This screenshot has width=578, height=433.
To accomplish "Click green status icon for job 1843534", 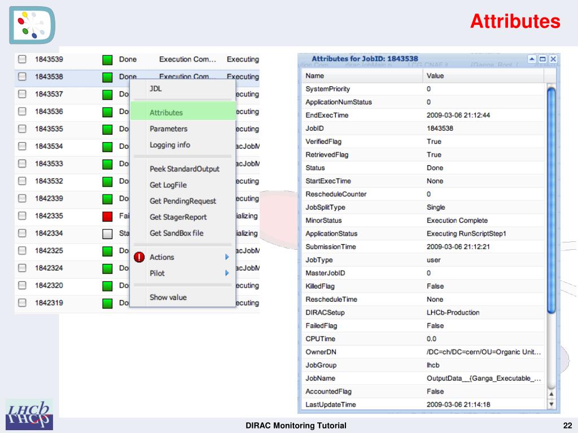I will (x=107, y=147).
